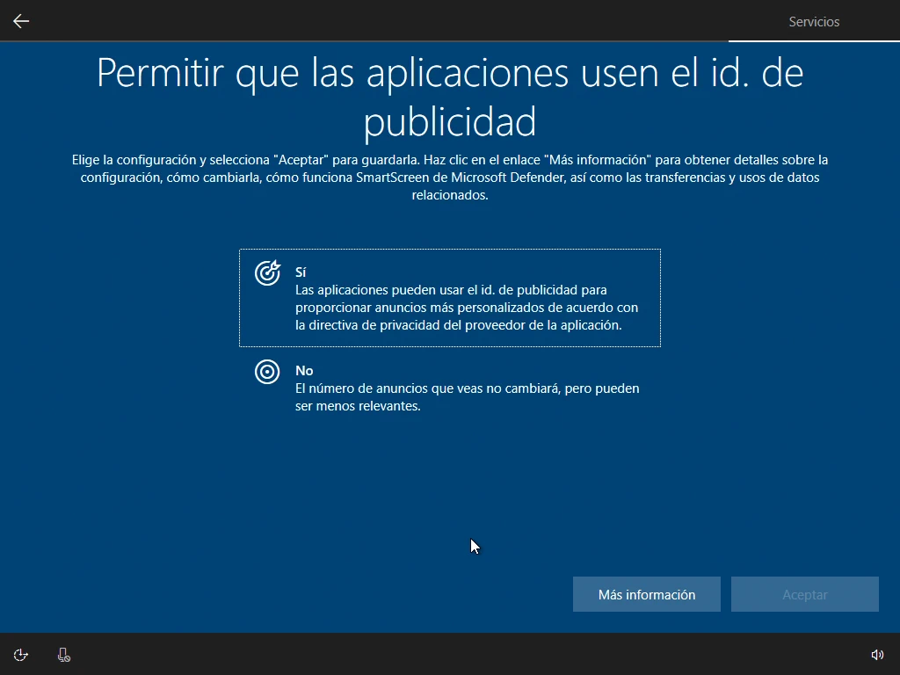Screen dimensions: 900x675
Task: Open the volume speaker icon
Action: tap(876, 654)
